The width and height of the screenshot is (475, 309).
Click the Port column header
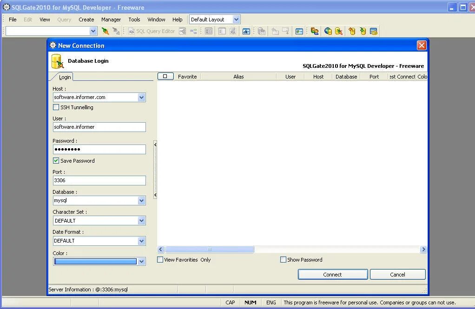374,77
